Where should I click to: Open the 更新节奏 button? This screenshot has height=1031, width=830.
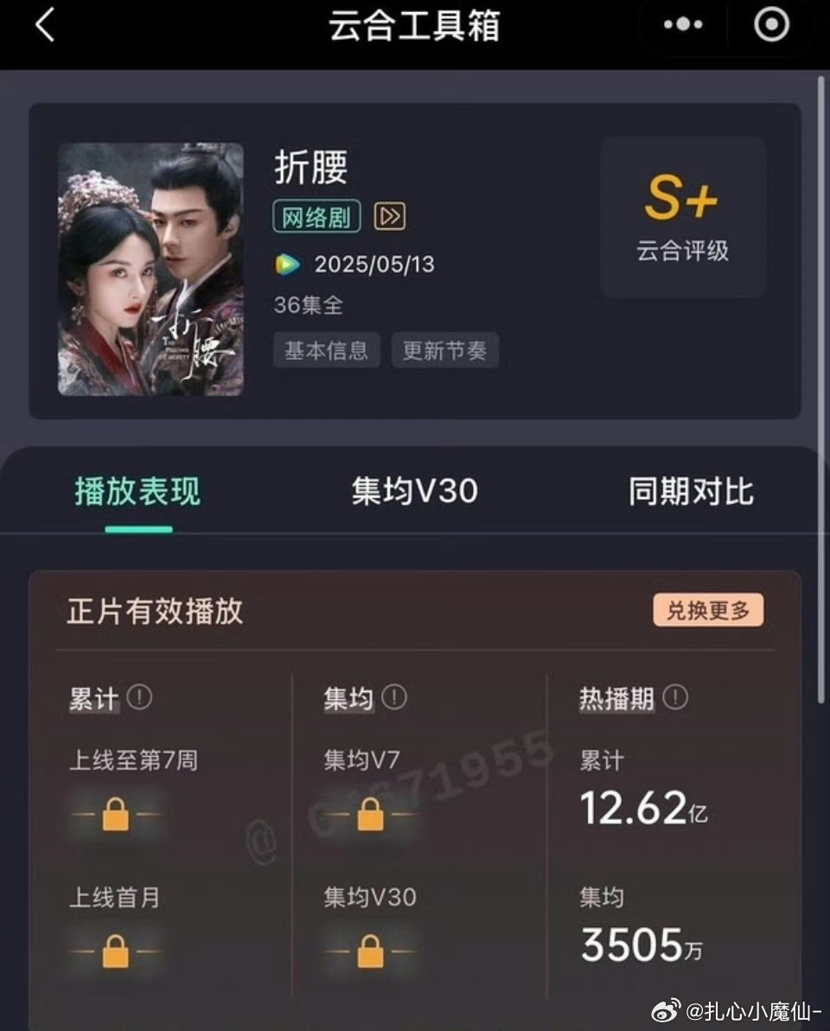click(445, 349)
